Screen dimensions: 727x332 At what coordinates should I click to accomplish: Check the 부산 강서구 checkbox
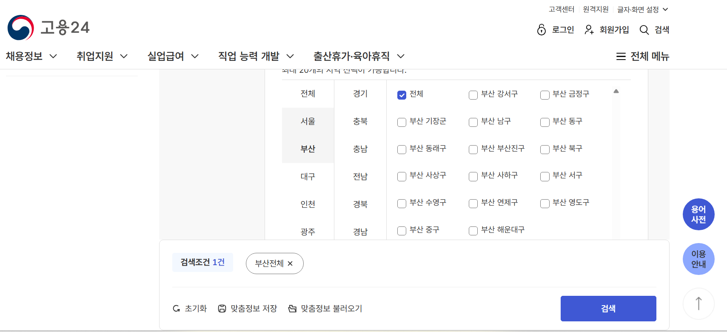[x=473, y=95]
